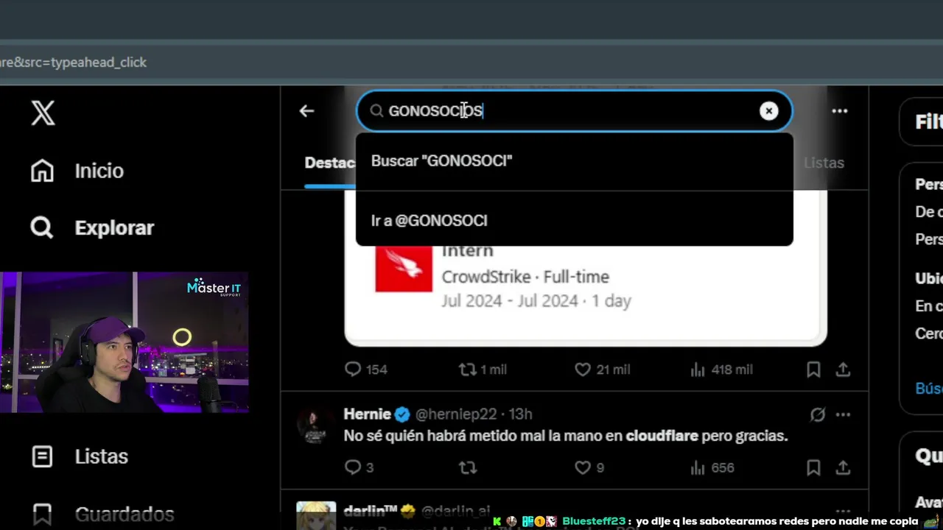Repost the post with 1 mil reposts
943x530 pixels.
coord(483,370)
